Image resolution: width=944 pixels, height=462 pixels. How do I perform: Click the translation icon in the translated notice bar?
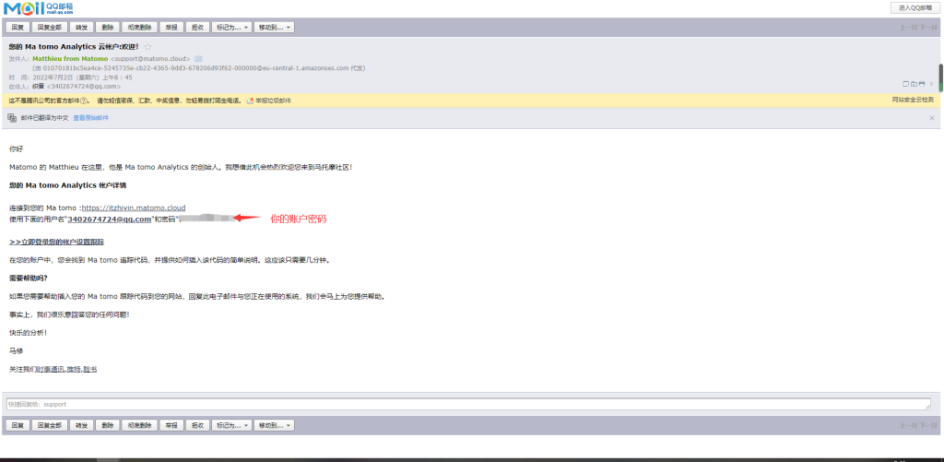[x=12, y=118]
